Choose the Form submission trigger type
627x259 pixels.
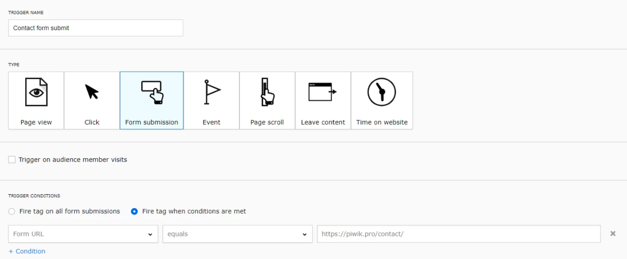(x=152, y=100)
